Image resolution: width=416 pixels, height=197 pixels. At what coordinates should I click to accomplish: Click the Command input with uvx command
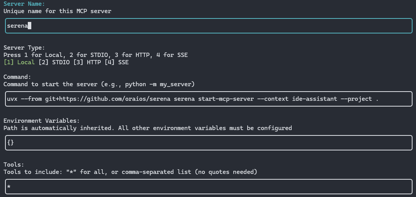click(x=209, y=99)
